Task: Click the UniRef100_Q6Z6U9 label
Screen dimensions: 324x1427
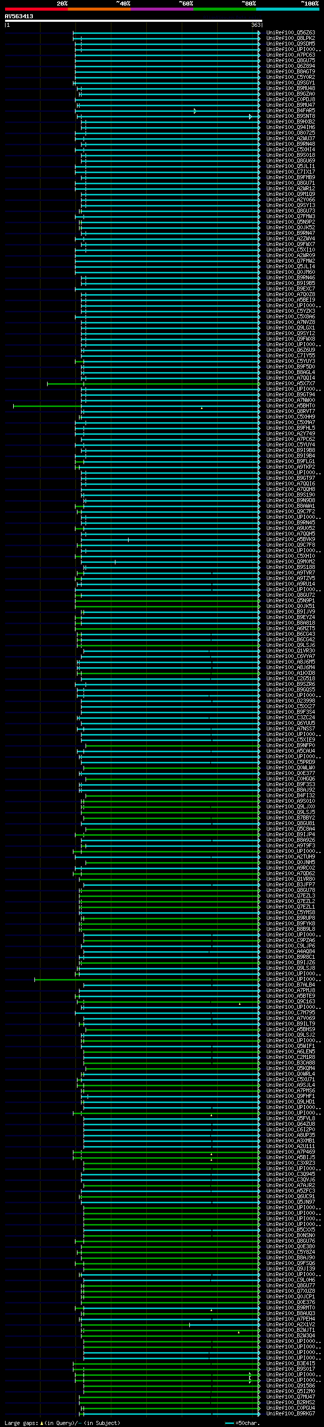Action: [291, 350]
